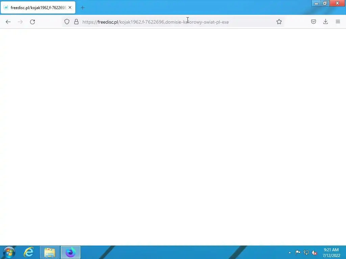Open Action Center flag icon
346x259 pixels.
pos(298,252)
